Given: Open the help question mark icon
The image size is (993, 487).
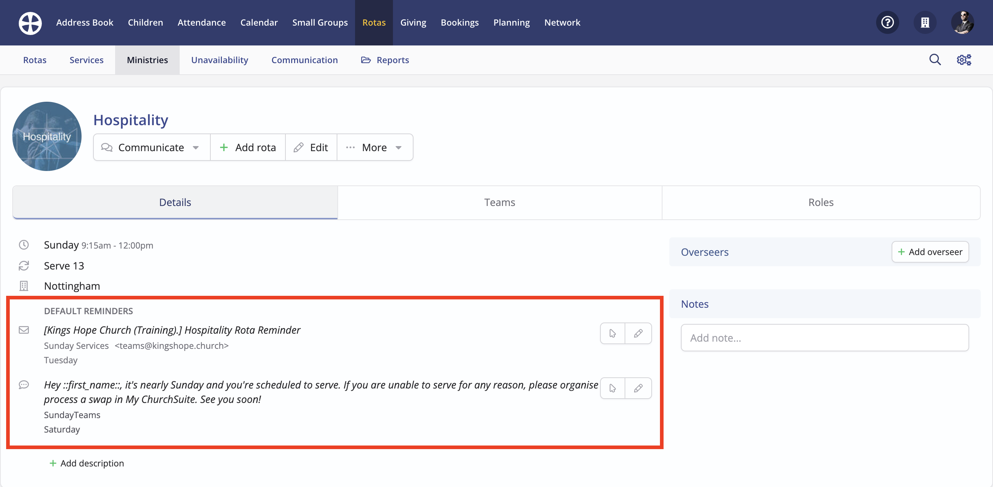Looking at the screenshot, I should (x=887, y=22).
